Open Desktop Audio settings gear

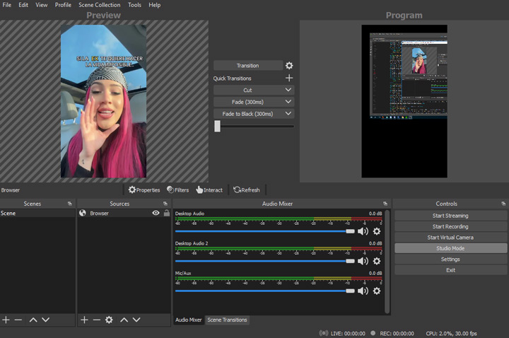377,231
